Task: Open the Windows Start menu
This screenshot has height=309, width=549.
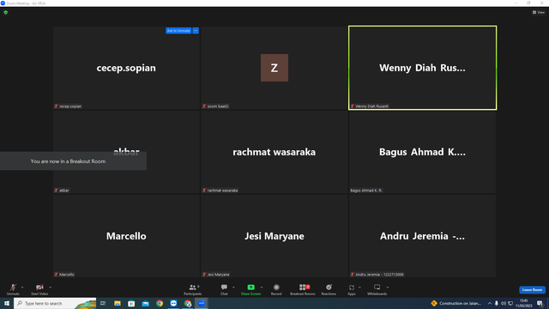Action: click(7, 303)
